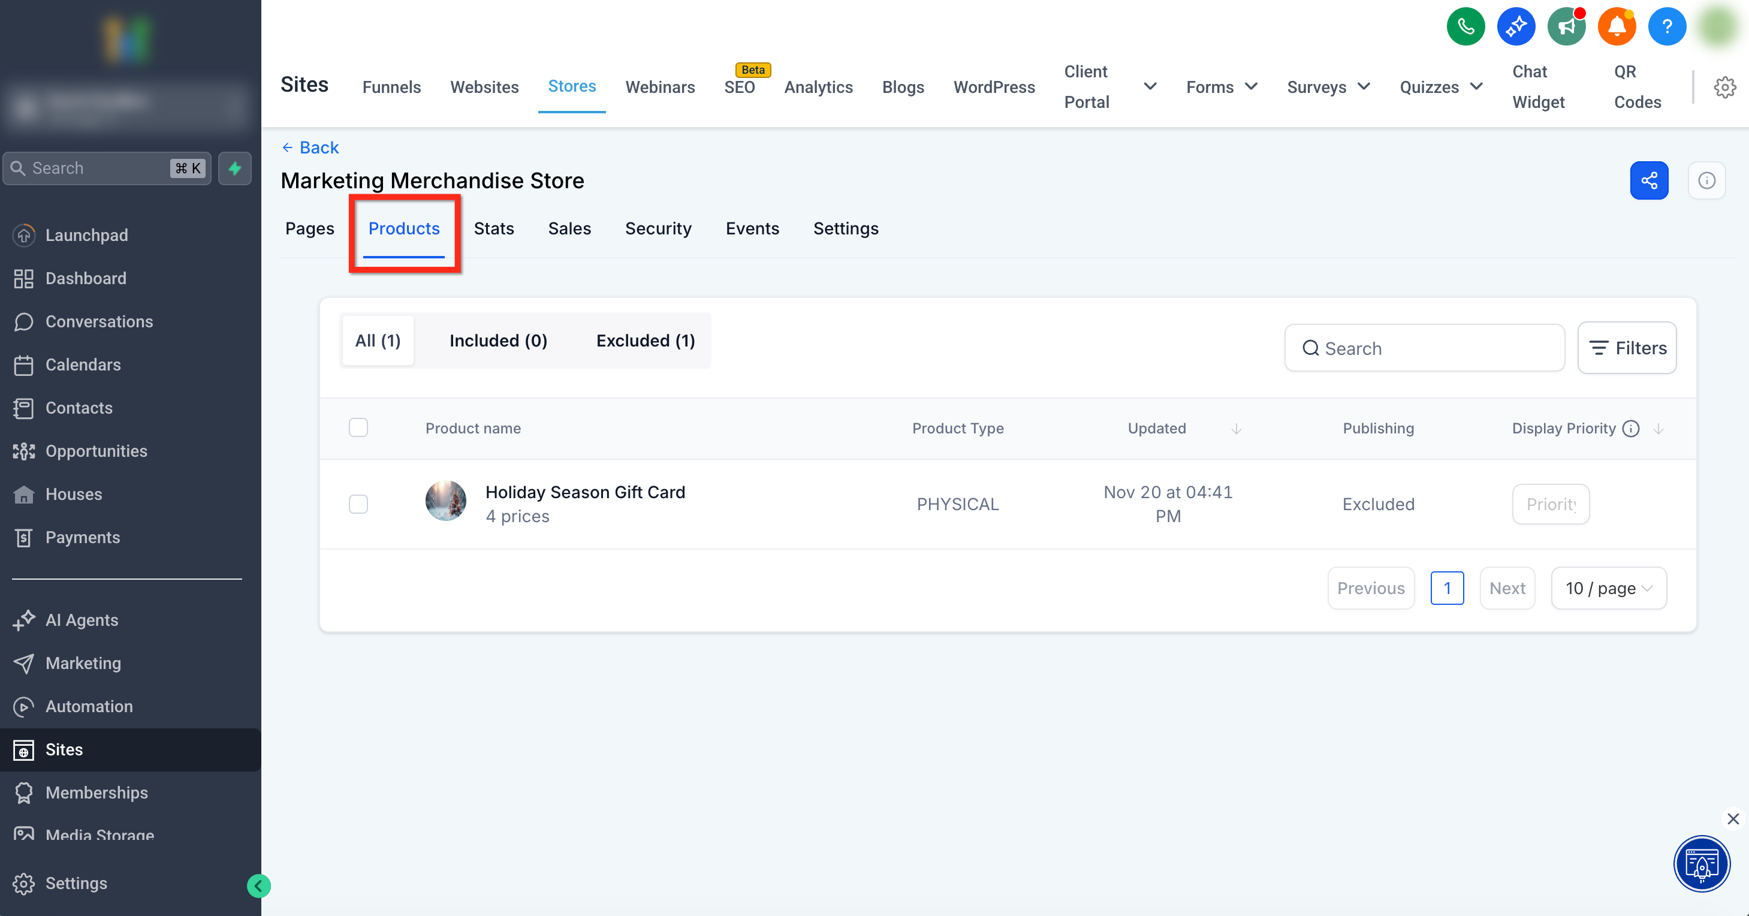This screenshot has width=1749, height=916.
Task: Open the 10 / page dropdown
Action: [1608, 588]
